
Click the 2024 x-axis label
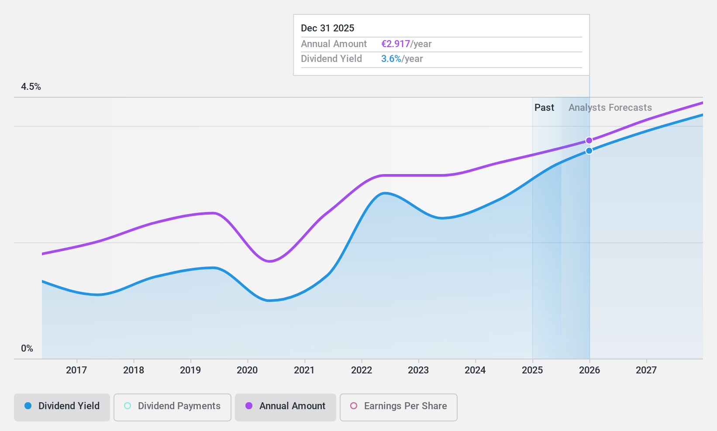click(x=475, y=370)
